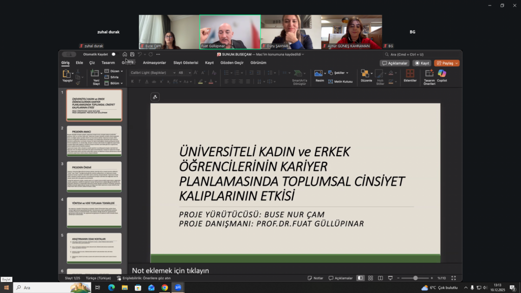Toggle the Notlar notes pane
The width and height of the screenshot is (521, 293).
[x=315, y=278]
